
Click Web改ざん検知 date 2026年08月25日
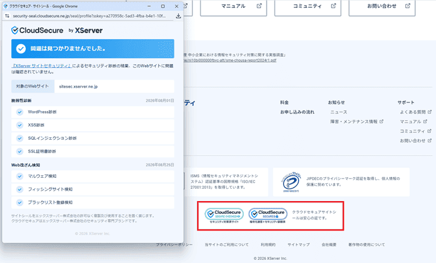tap(160, 165)
